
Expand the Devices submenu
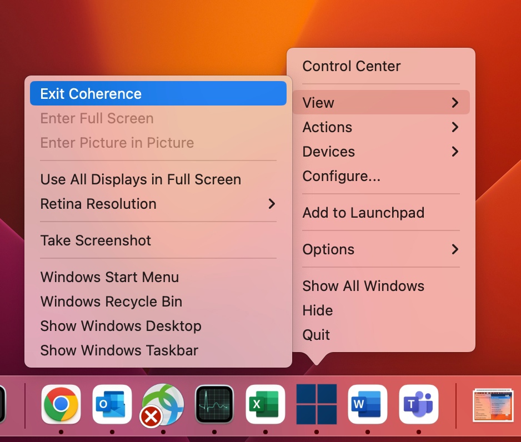coord(381,152)
